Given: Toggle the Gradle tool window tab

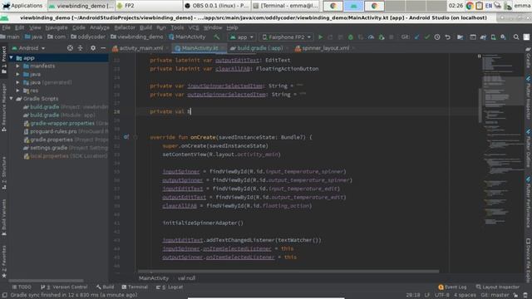Looking at the screenshot, I should point(529,57).
